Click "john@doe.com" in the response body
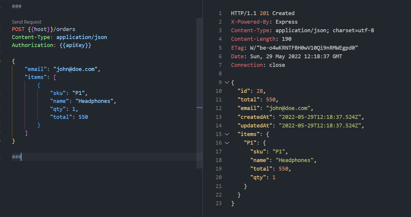Image resolution: width=411 pixels, height=217 pixels. point(288,108)
